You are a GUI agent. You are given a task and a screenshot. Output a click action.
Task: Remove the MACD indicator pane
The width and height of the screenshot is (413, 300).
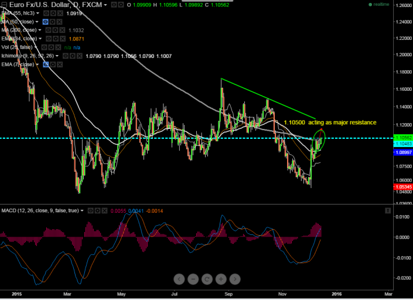click(104, 210)
